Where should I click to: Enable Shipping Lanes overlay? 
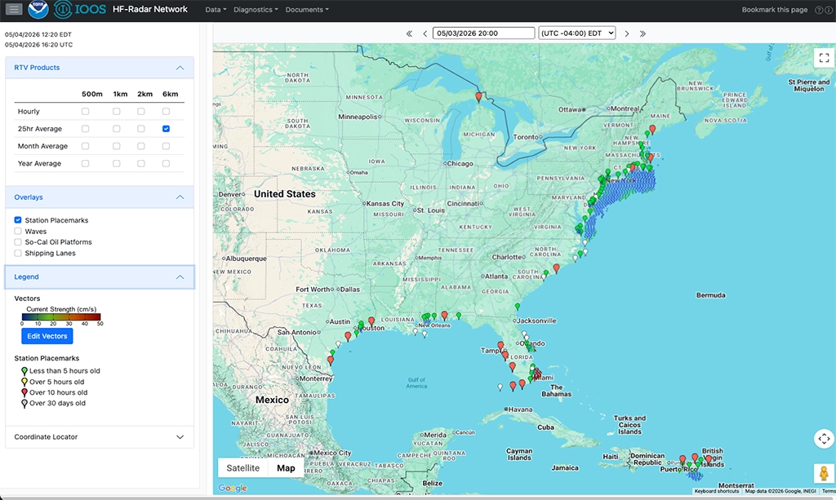coord(18,253)
